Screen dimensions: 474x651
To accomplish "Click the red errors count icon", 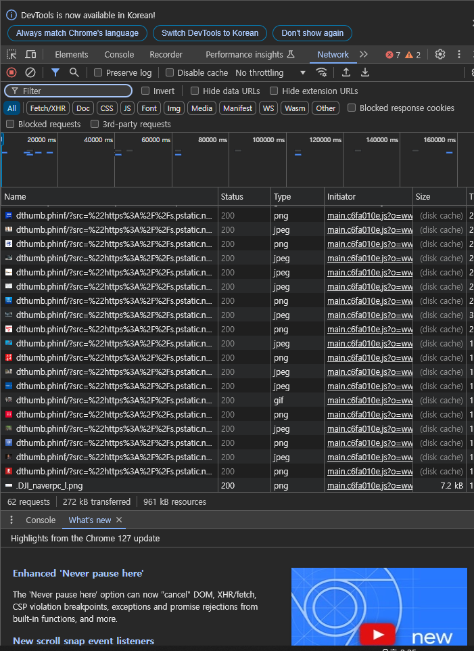I will [389, 55].
